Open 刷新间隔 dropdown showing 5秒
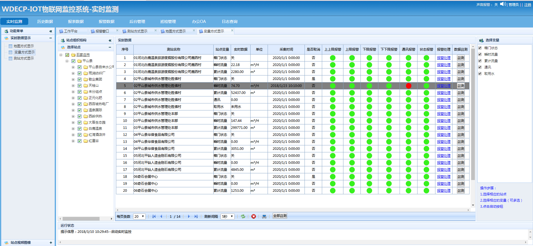 point(228,216)
